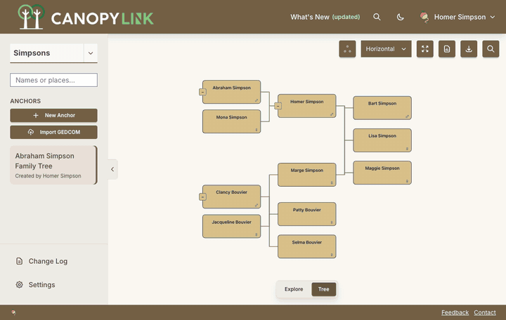Click the female icon on Selma Bouvier card
506x320 pixels.
click(332, 255)
